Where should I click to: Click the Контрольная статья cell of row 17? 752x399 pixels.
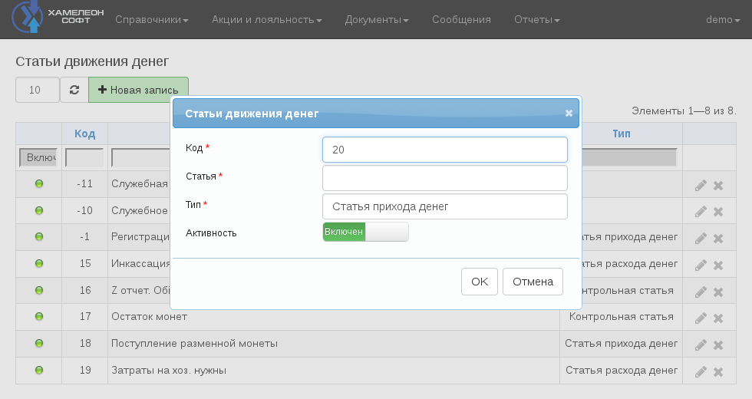tap(621, 316)
